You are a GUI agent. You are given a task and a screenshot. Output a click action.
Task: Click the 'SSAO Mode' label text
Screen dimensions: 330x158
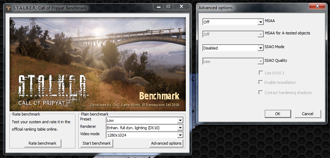pos(274,47)
